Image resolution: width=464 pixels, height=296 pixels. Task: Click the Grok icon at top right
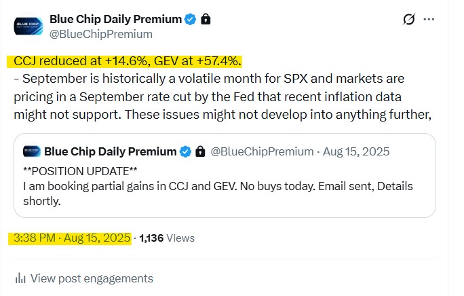tap(408, 20)
